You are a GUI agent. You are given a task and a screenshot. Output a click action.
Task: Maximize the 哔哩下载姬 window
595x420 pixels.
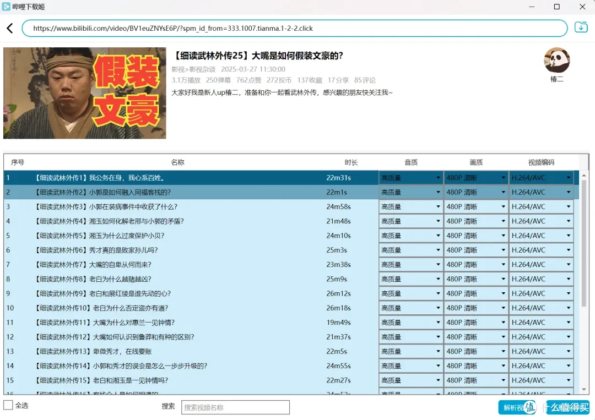coord(556,7)
